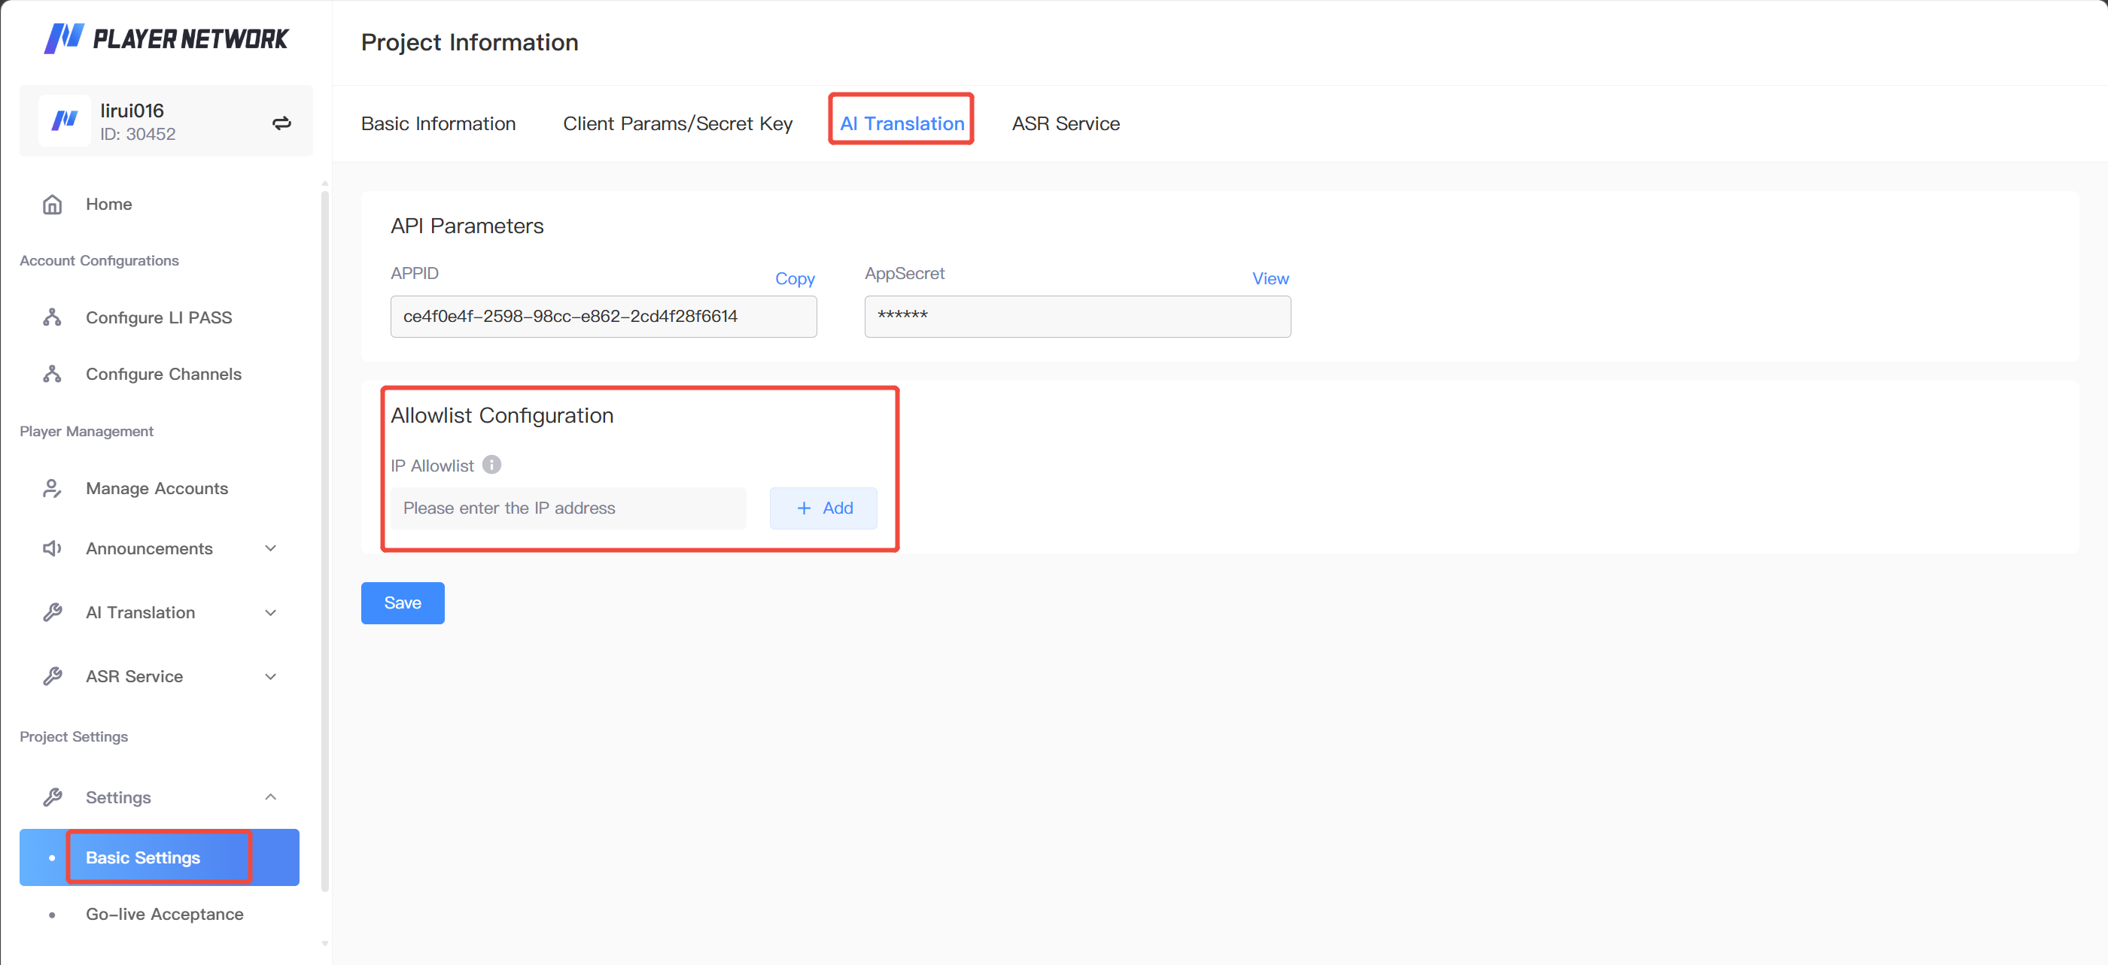Save the AI Translation settings
The image size is (2108, 965).
tap(403, 603)
